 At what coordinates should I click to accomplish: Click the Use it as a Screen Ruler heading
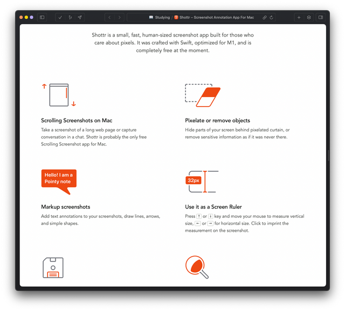coord(213,207)
